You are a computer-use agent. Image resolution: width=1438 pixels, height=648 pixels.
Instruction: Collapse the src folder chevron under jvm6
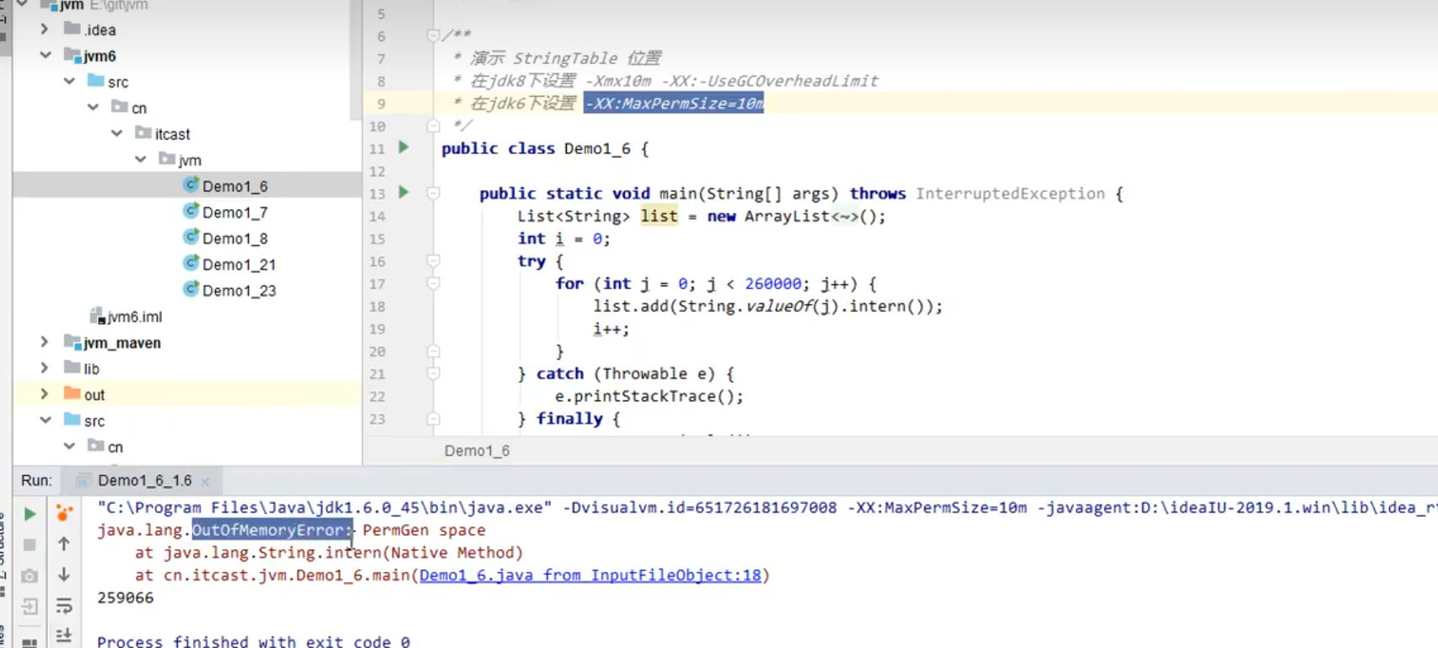(x=69, y=82)
